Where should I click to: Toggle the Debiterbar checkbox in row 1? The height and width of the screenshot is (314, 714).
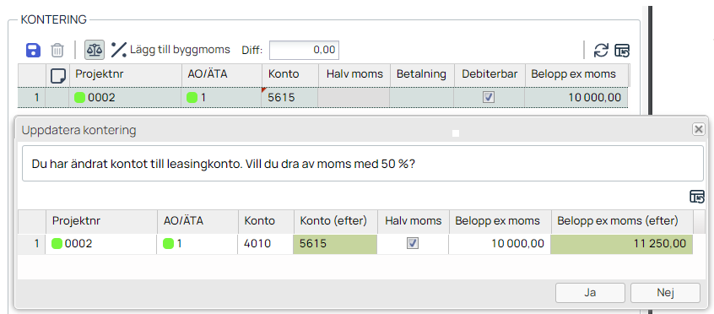(x=489, y=98)
